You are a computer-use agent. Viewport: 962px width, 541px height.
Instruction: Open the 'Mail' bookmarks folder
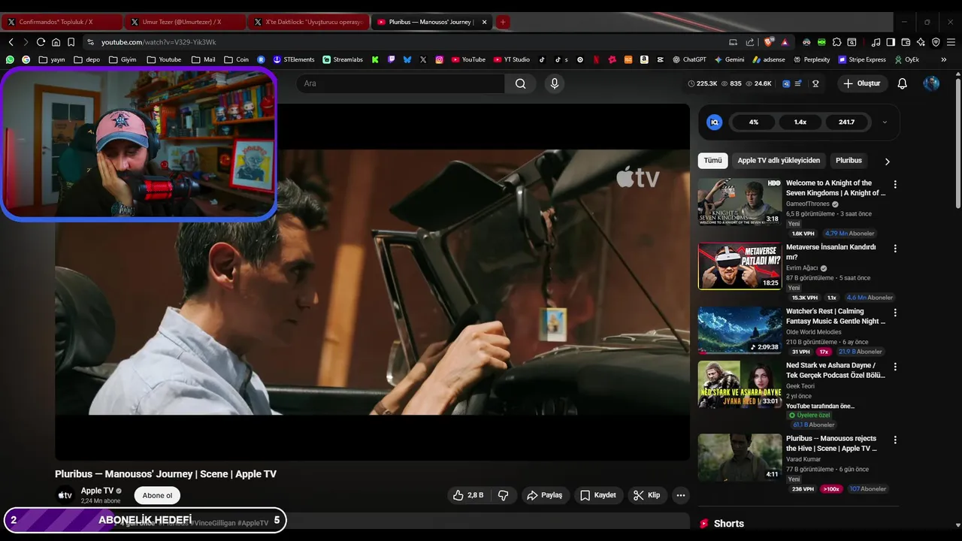click(203, 59)
